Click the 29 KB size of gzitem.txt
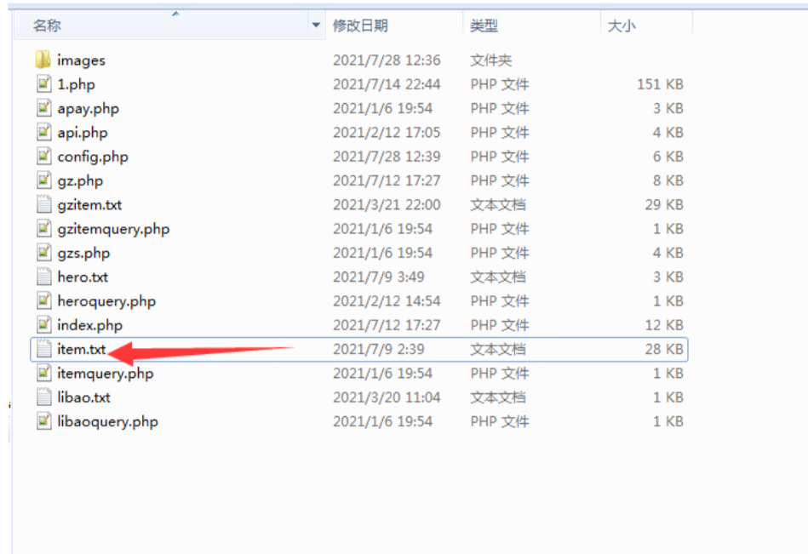808x554 pixels. pos(664,204)
